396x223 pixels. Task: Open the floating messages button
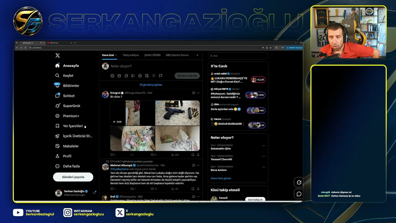pyautogui.click(x=299, y=194)
